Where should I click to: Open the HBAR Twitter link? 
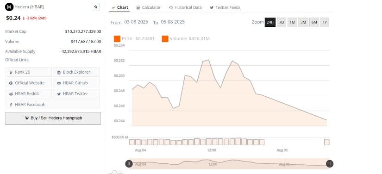(76, 93)
